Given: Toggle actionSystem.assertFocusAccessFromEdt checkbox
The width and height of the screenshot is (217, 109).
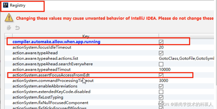Looking at the screenshot, I should [x=161, y=75].
